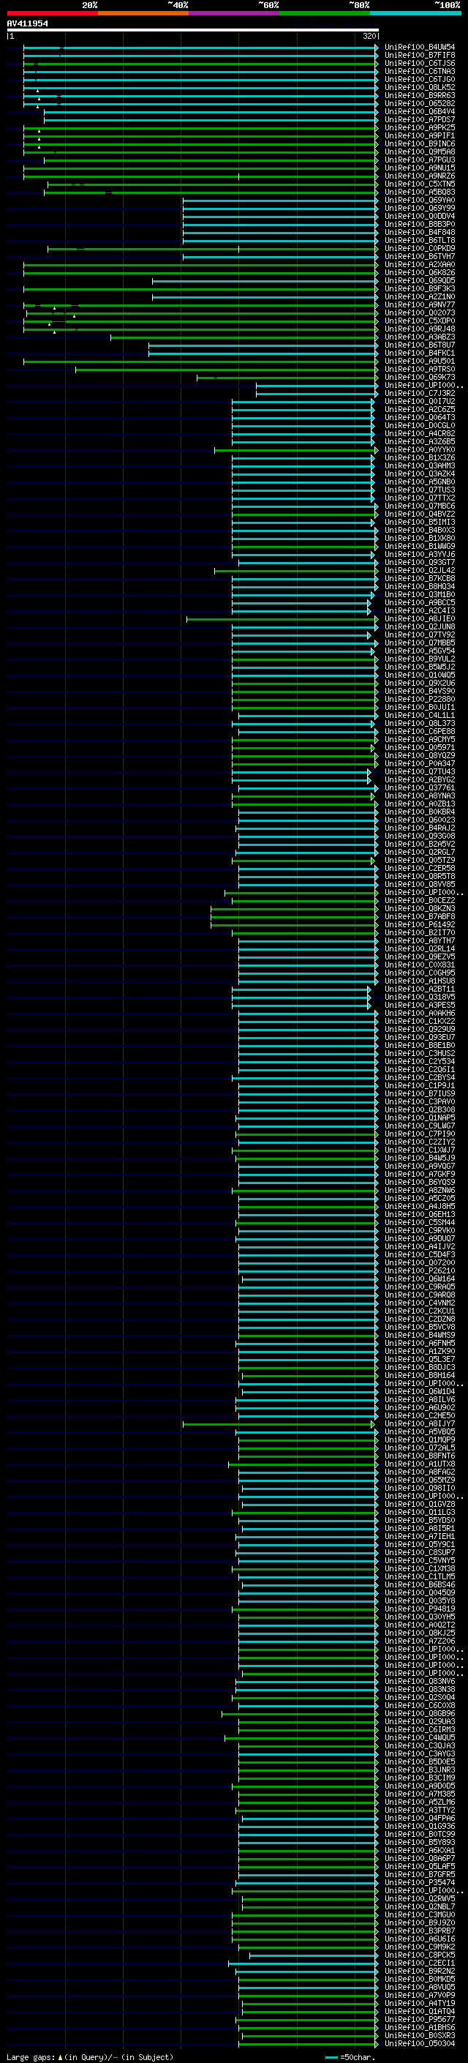Select hit label UniRef100_Q69YA0

(420, 201)
